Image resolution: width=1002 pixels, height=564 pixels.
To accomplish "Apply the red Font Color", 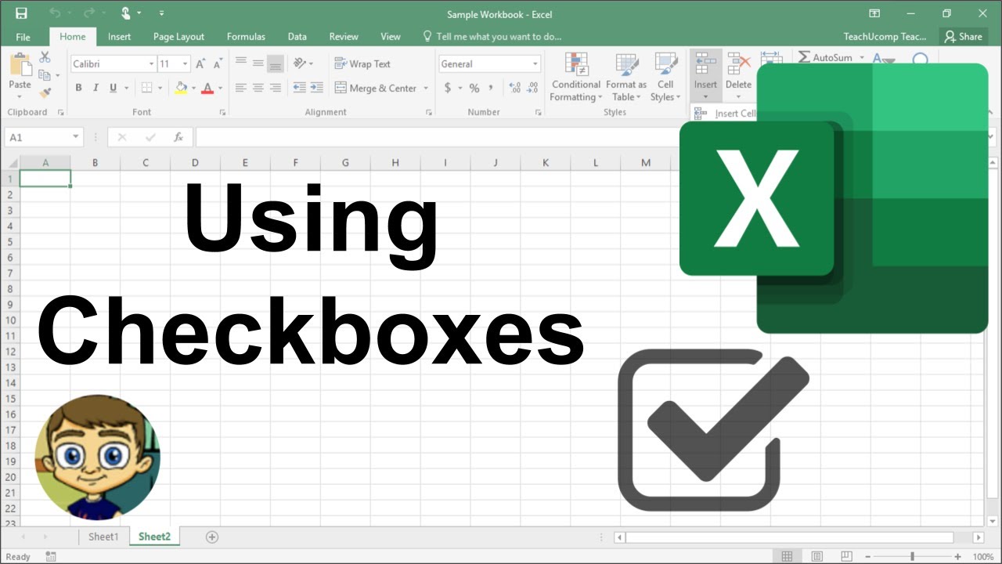I will click(207, 88).
